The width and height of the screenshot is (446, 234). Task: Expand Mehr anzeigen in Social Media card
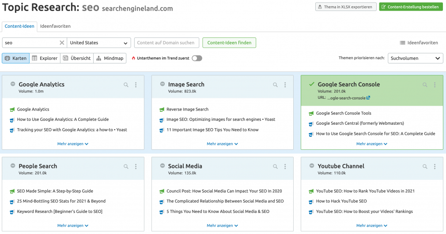click(x=222, y=226)
